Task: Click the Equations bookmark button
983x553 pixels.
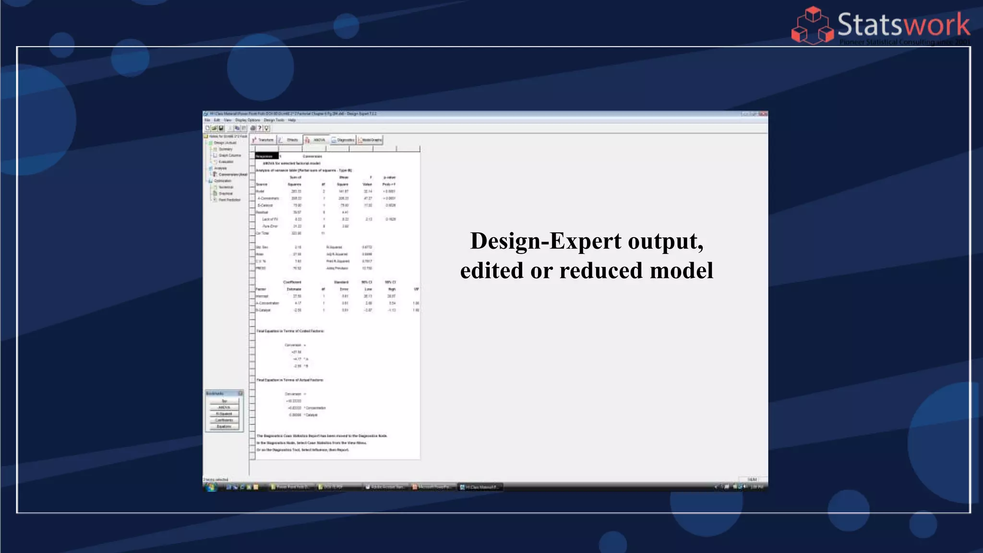Action: [224, 426]
